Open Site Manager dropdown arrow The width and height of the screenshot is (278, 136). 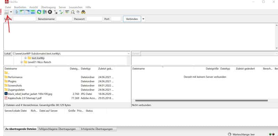pyautogui.click(x=11, y=12)
